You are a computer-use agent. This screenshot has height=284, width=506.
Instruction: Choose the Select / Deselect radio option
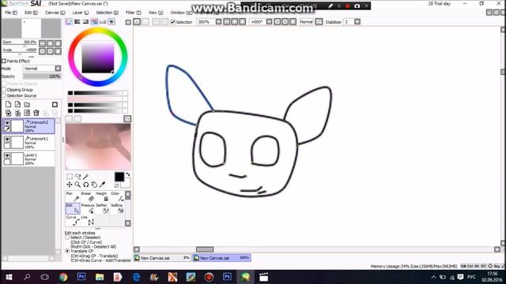[67, 237]
